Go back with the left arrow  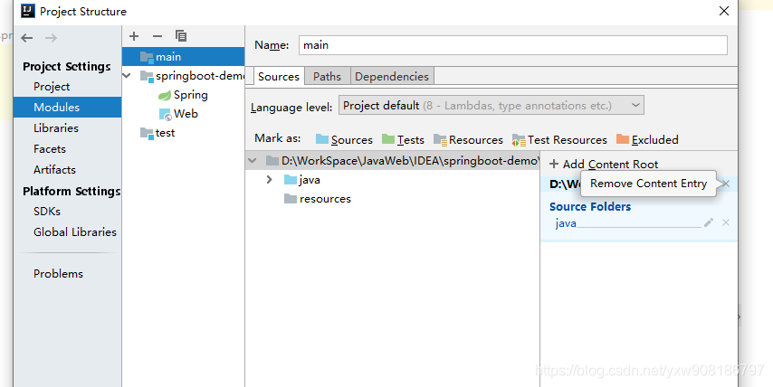coord(27,38)
